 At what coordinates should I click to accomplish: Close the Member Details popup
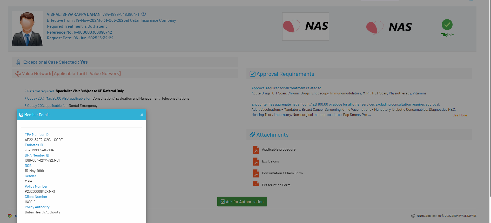142,115
